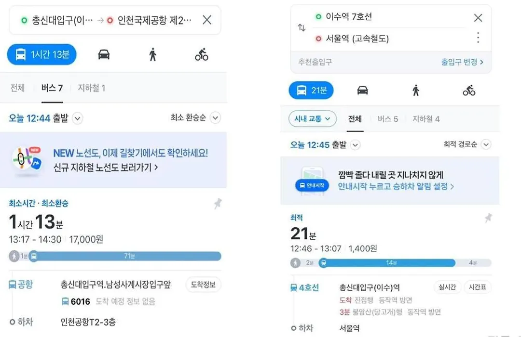Open 시내 교통 filter dropdown
521x337 pixels.
click(x=312, y=119)
